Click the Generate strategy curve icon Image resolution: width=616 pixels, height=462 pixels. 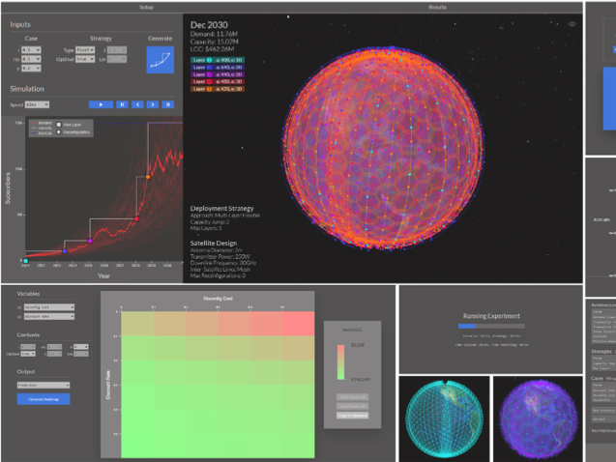[160, 60]
